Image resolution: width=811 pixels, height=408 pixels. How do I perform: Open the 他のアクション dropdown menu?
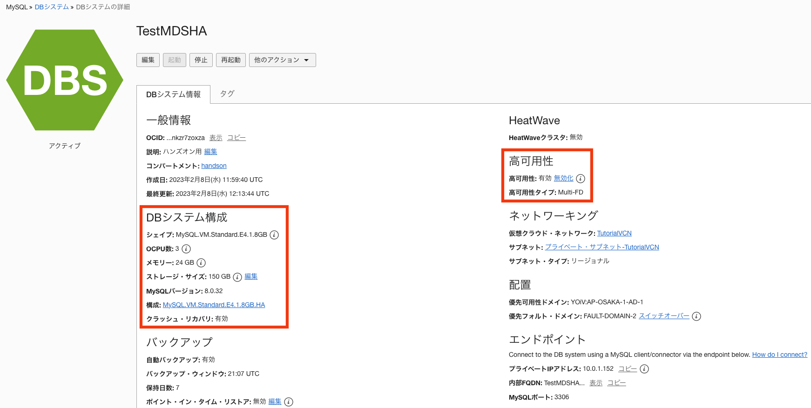tap(282, 60)
